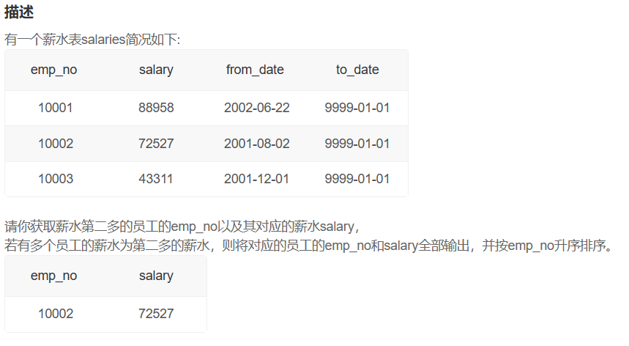
Task: Click emp_no header in the salaries table
Action: 54,70
